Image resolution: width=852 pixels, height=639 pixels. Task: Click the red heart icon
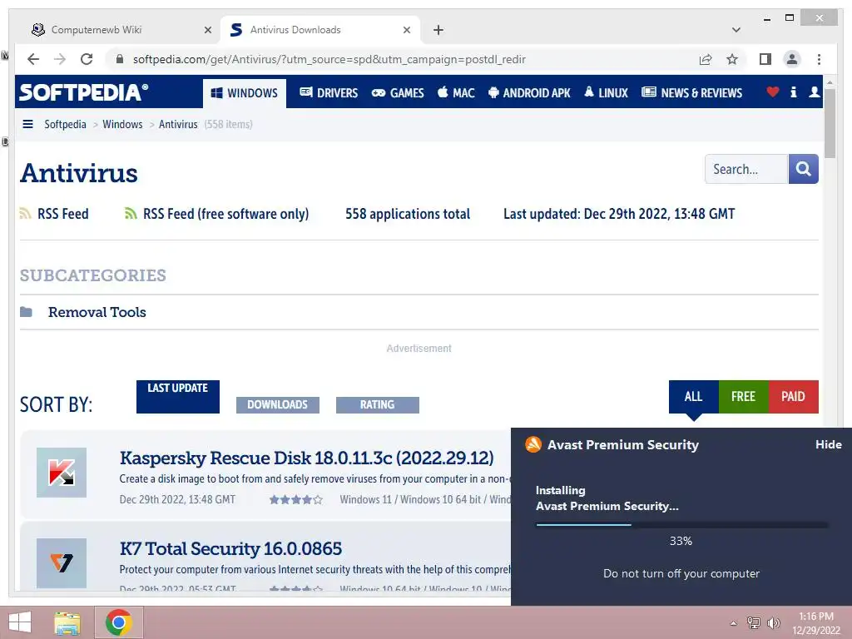(x=773, y=92)
